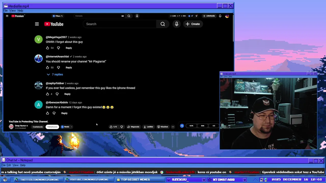Click the YouTube logo beside Search
The width and height of the screenshot is (326, 183).
coord(54,24)
